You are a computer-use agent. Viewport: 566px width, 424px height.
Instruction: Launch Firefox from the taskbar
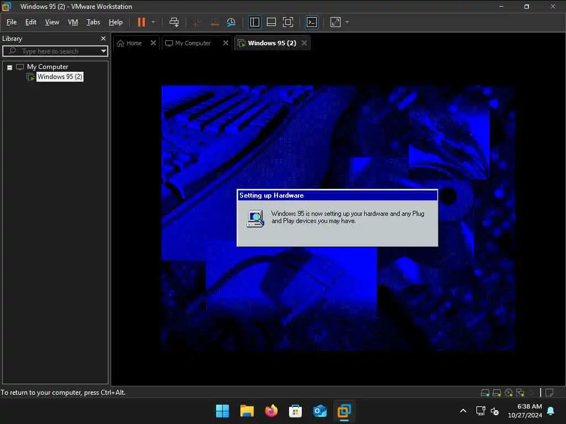[271, 411]
